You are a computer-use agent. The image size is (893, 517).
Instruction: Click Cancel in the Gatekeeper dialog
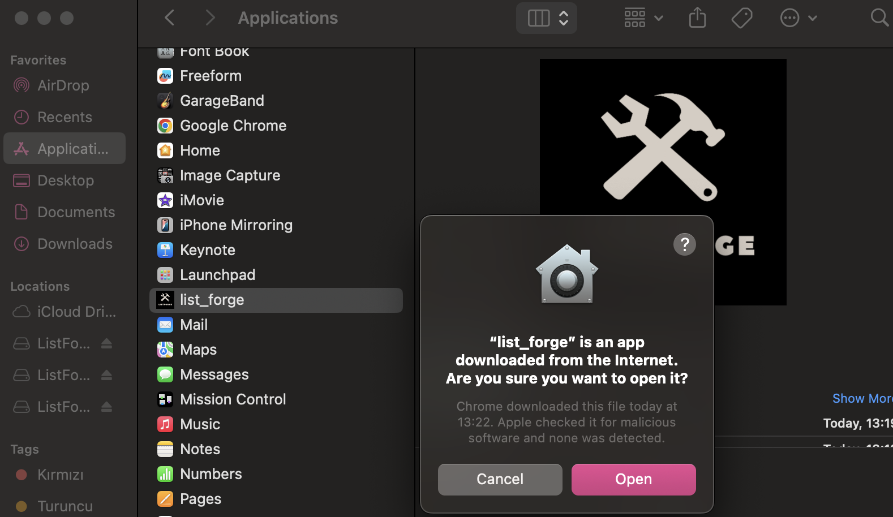500,479
